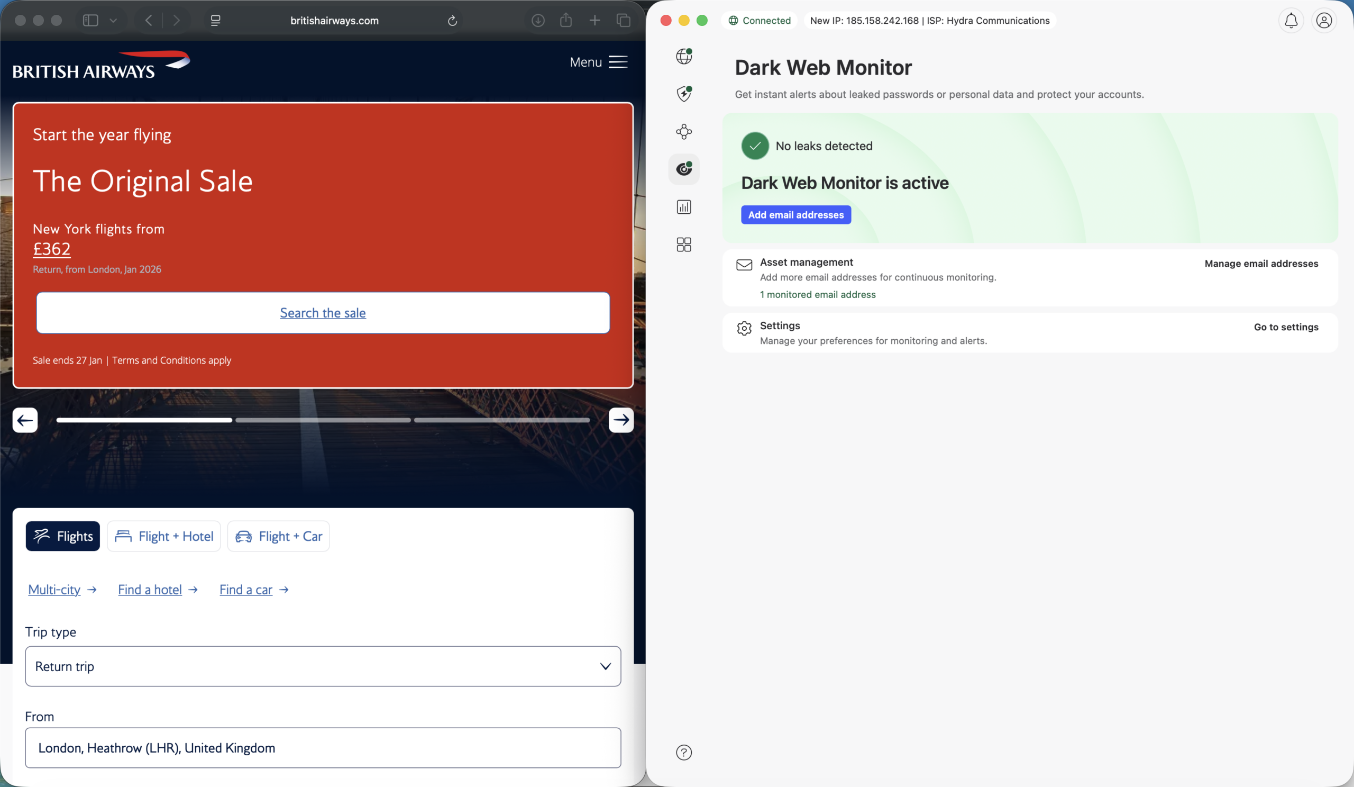
Task: Open the apps grid icon in sidebar
Action: click(683, 245)
